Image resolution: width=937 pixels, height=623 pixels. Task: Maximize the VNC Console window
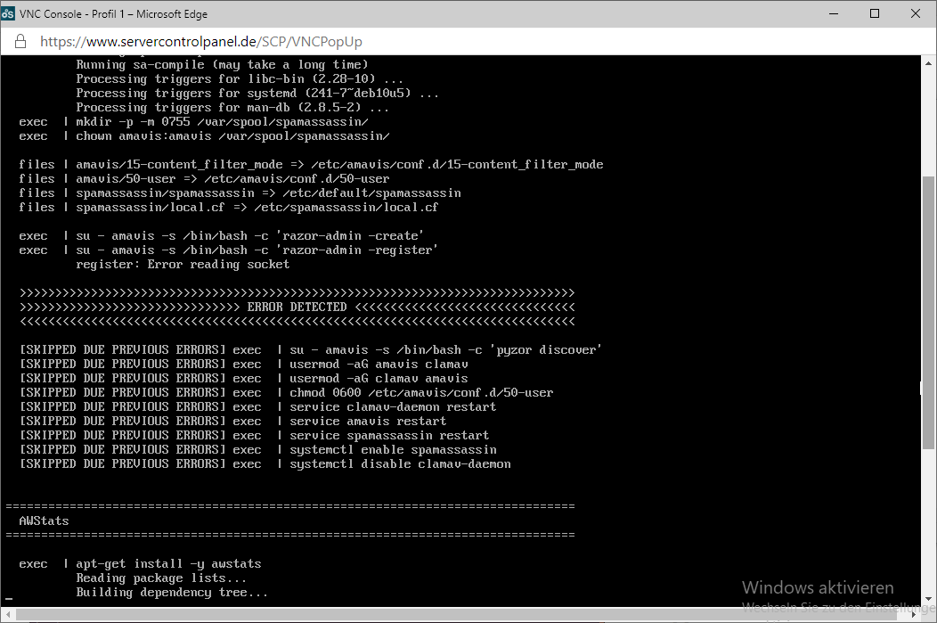pos(874,13)
